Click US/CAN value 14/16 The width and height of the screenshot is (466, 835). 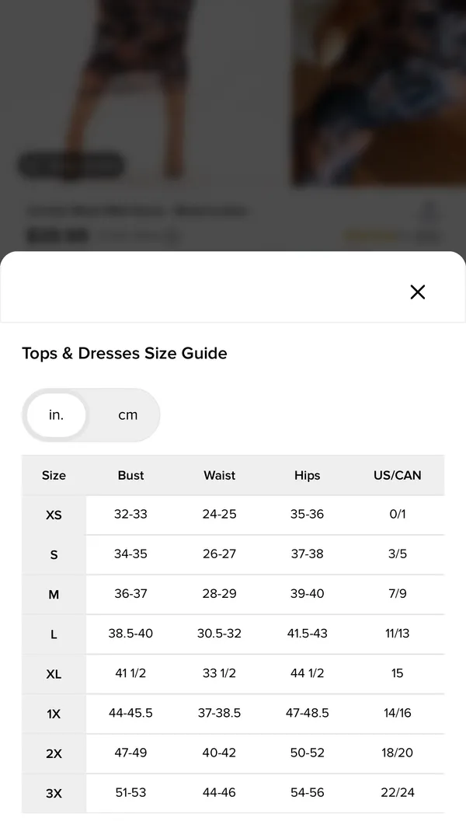point(398,713)
